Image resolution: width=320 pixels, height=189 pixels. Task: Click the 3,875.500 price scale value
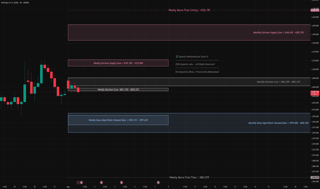pos(315,171)
